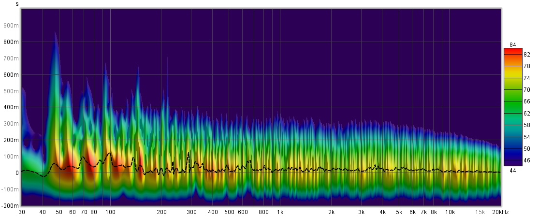This screenshot has height=218, width=538.
Task: Select the 10k frequency axis label
Action: tap(450, 212)
